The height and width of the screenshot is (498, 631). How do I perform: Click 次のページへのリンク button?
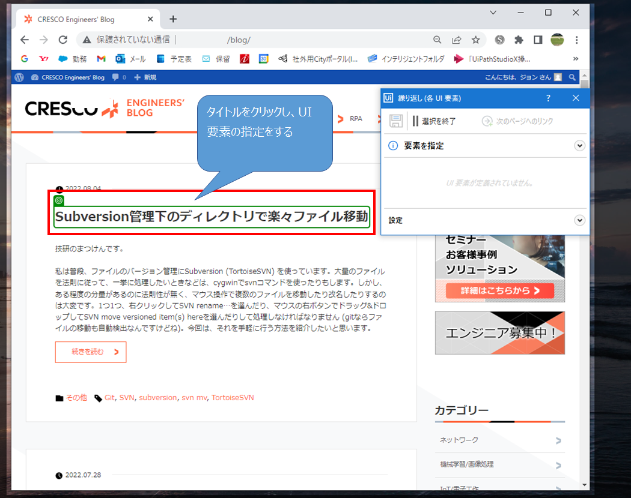[x=517, y=121]
